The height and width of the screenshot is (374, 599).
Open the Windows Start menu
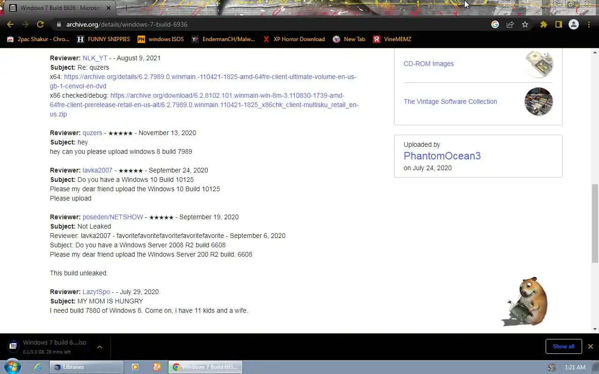[x=13, y=367]
